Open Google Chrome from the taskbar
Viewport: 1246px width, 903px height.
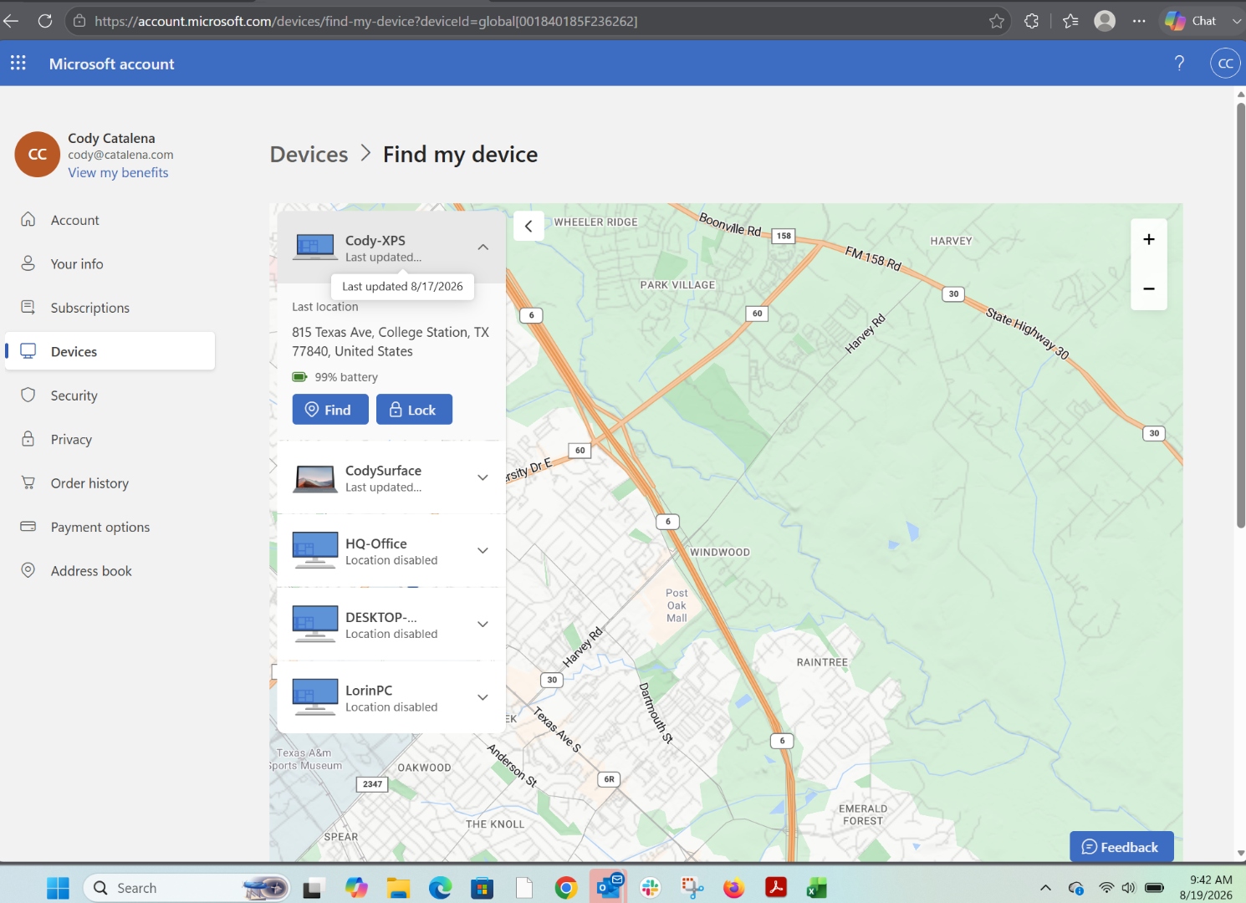click(x=566, y=888)
